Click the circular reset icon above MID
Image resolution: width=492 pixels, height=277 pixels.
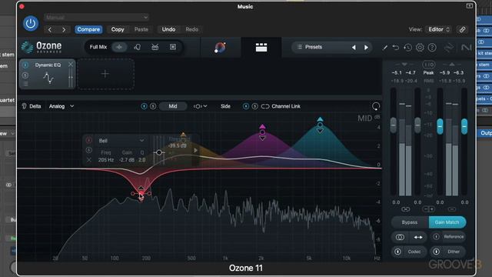(x=376, y=106)
